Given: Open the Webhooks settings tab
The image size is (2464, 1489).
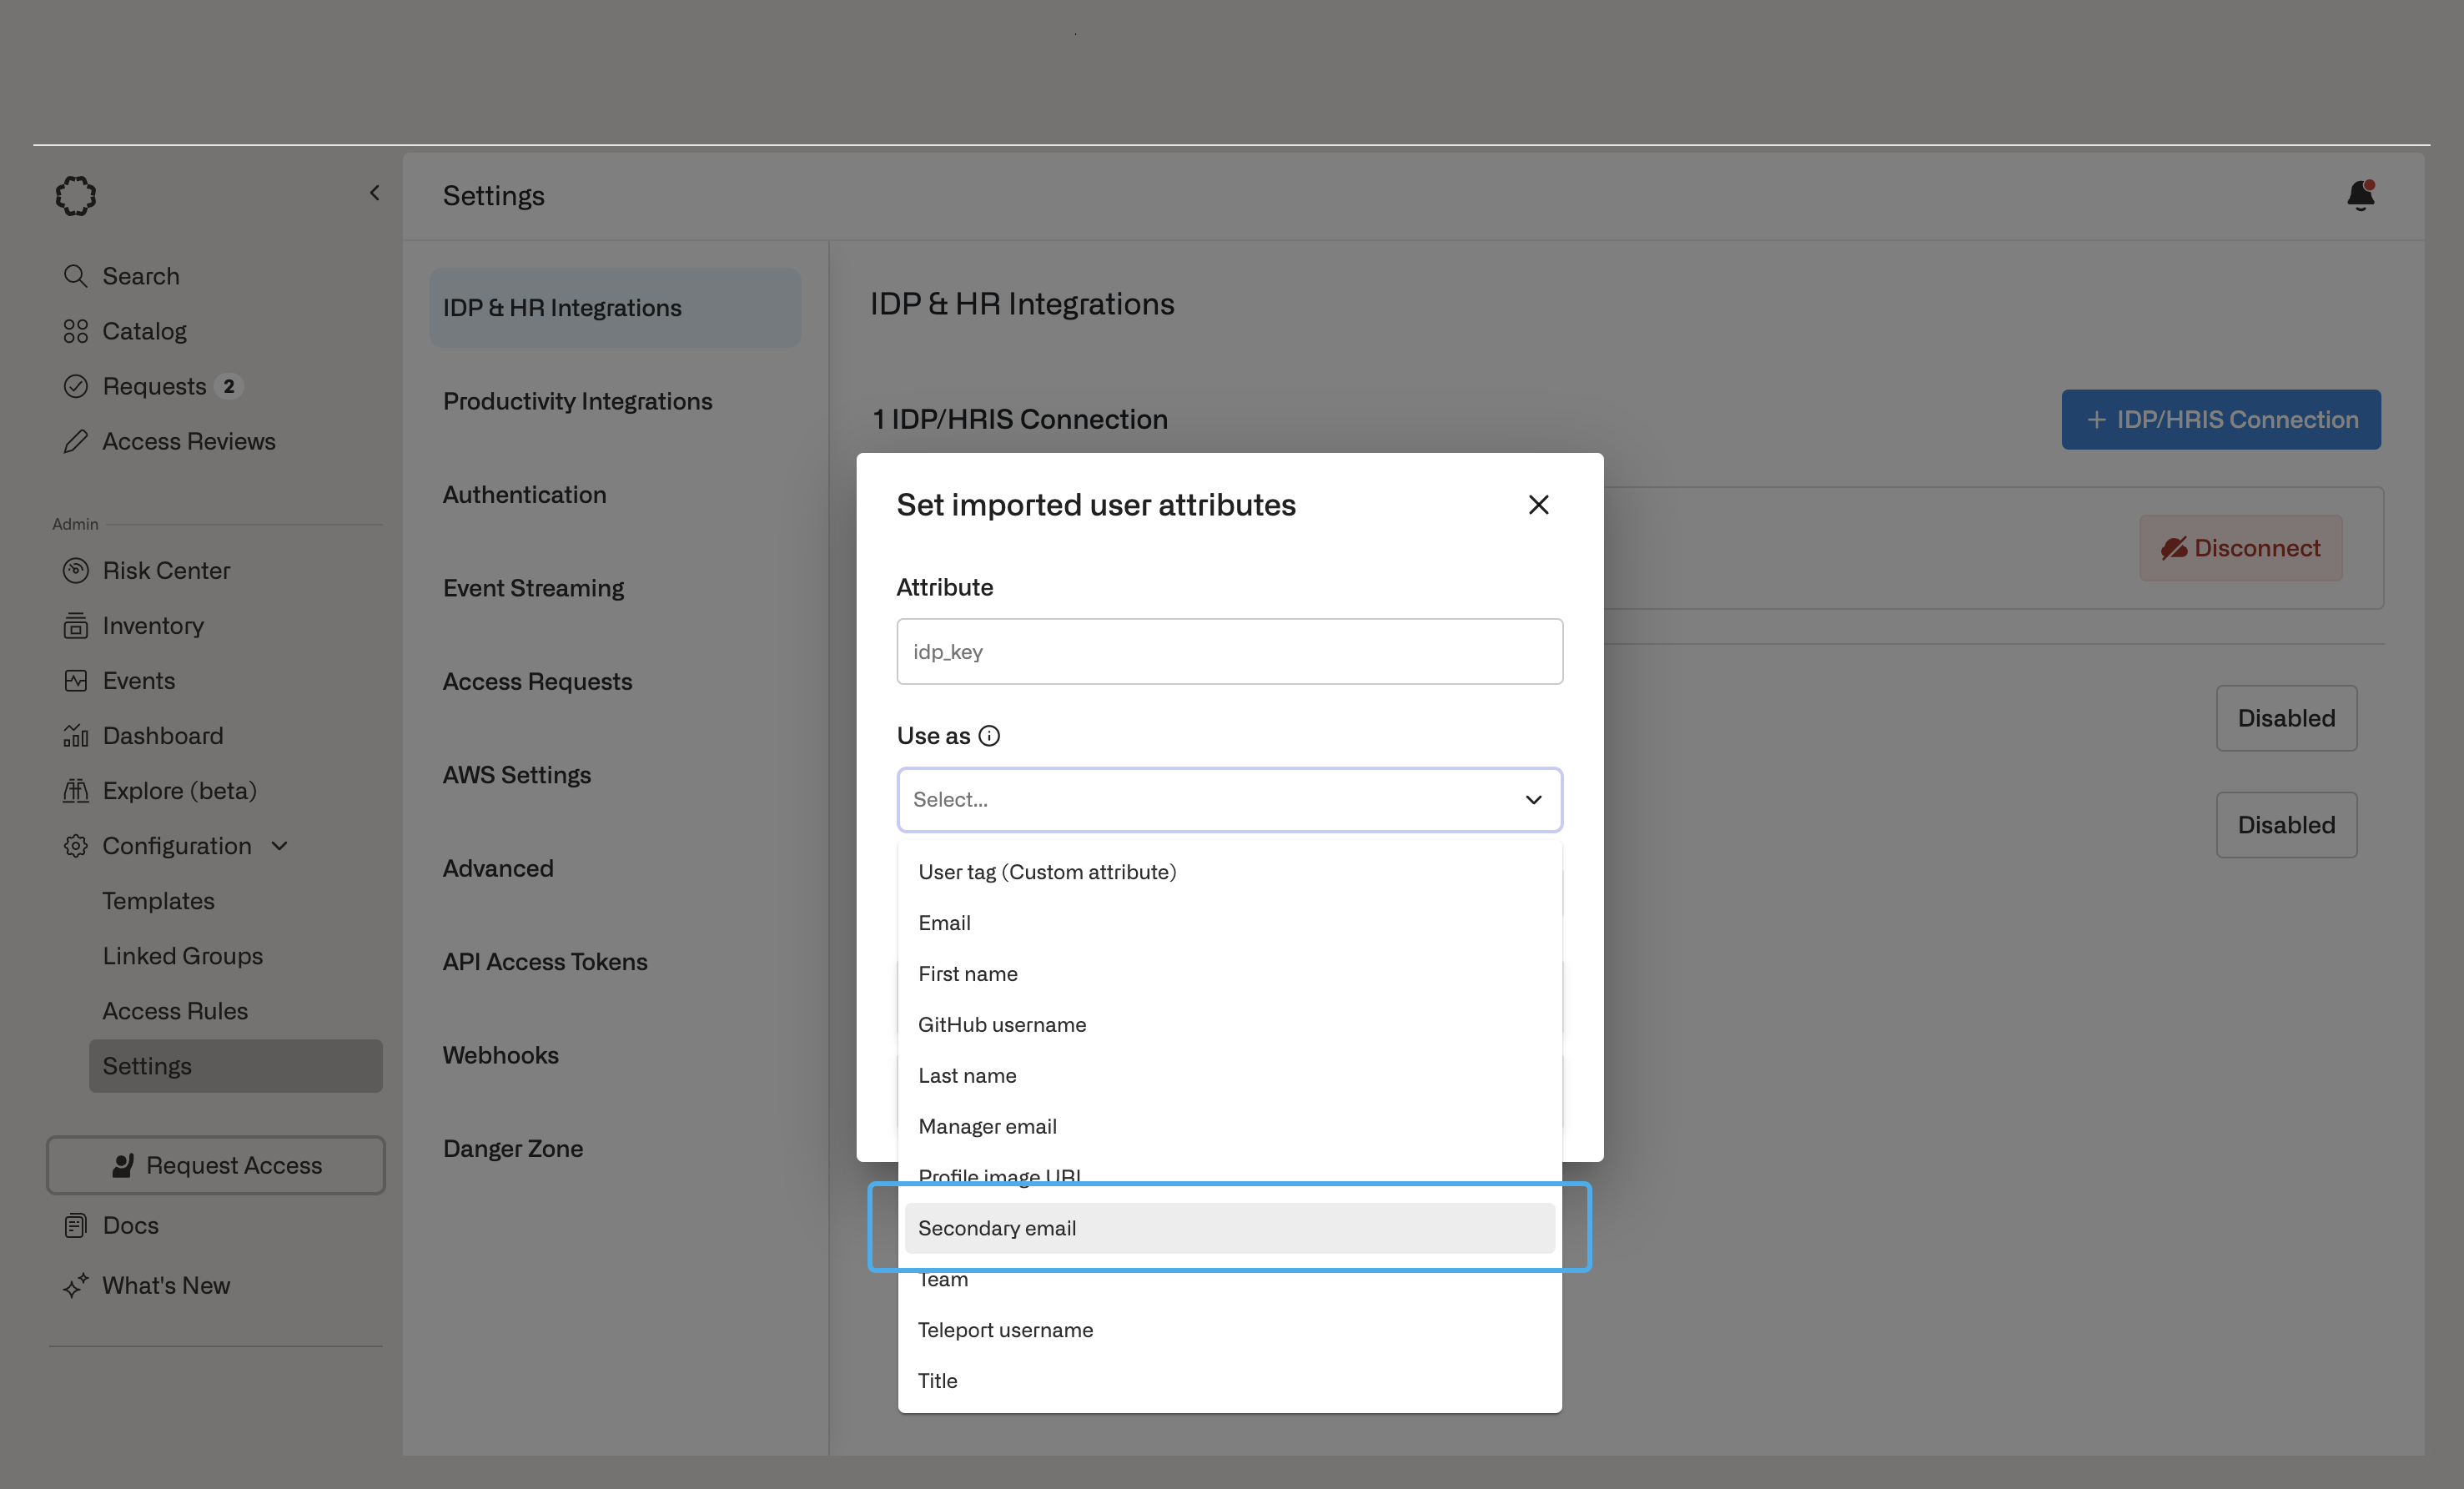Looking at the screenshot, I should pos(500,1055).
